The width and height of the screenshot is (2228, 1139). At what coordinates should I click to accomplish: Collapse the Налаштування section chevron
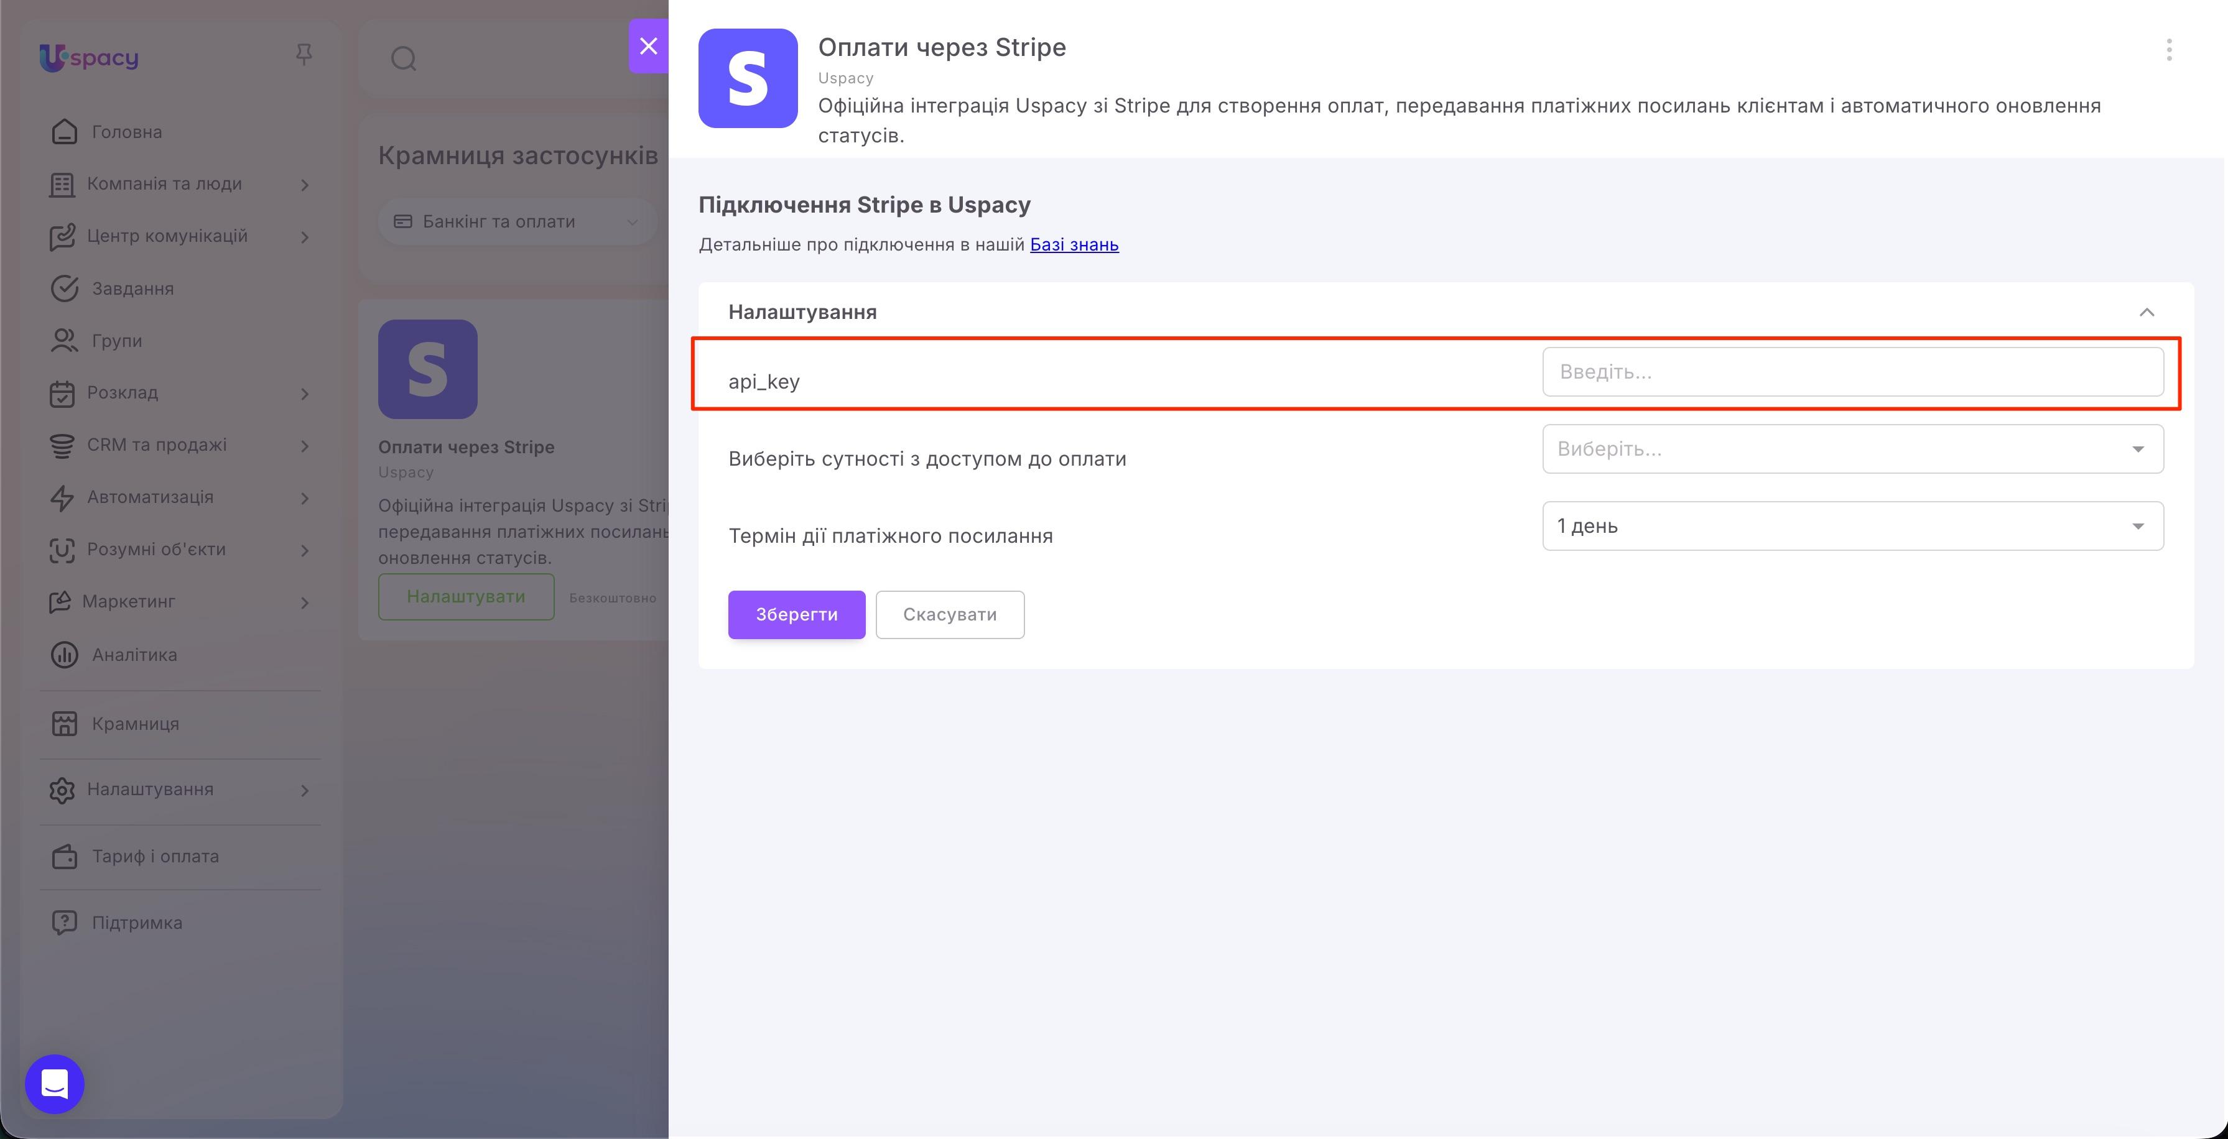(2147, 312)
